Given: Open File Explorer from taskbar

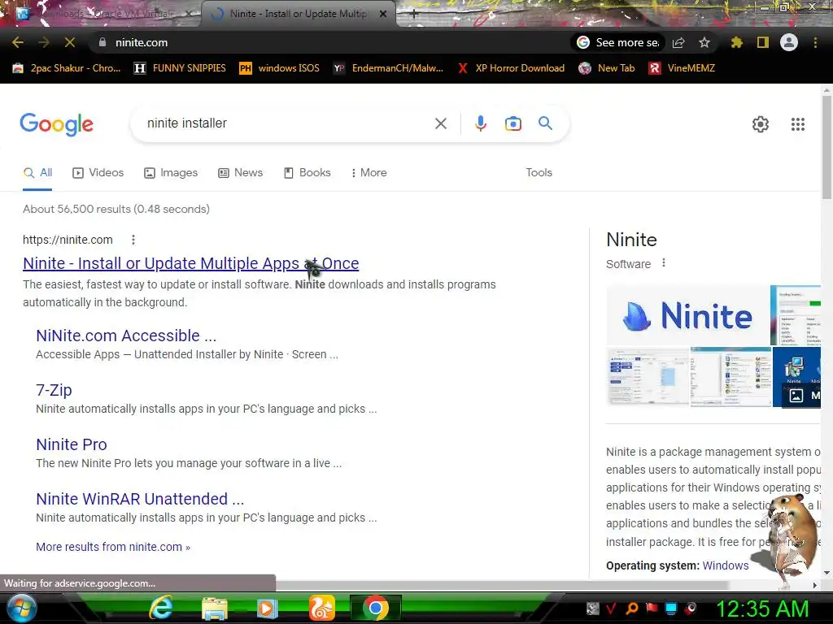Looking at the screenshot, I should point(214,608).
